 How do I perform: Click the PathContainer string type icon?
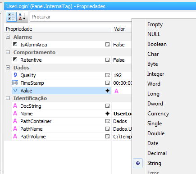15,121
